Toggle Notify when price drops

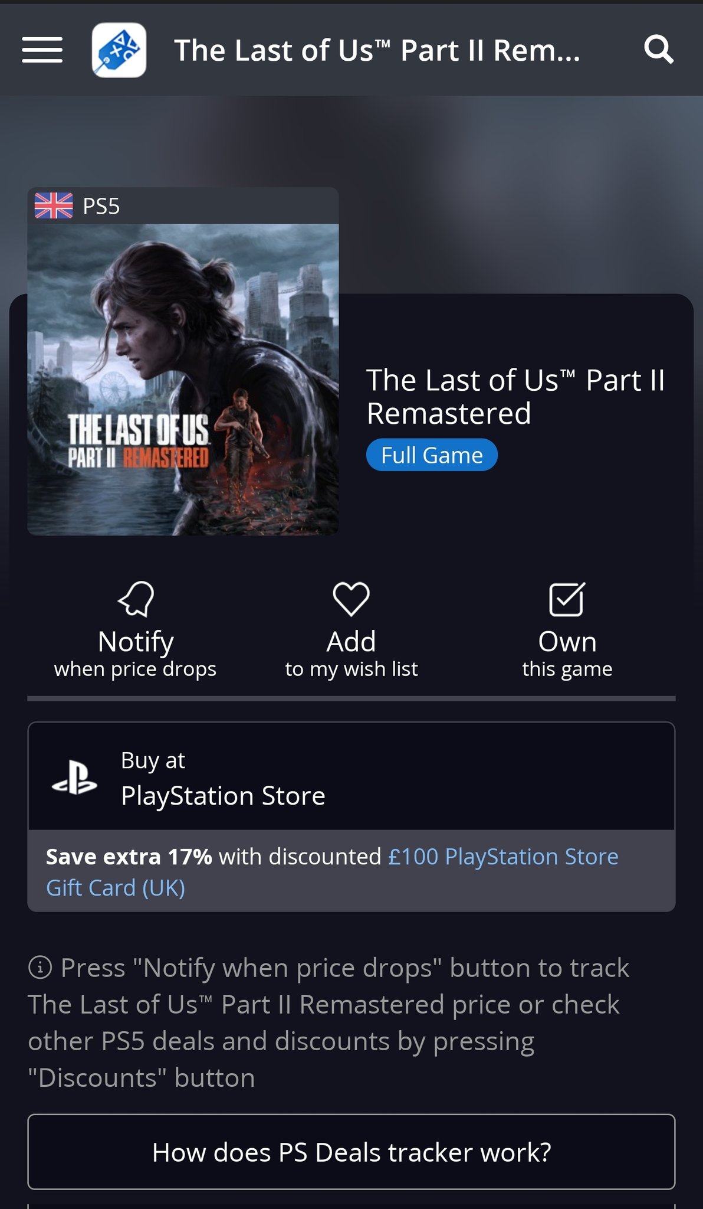(136, 630)
